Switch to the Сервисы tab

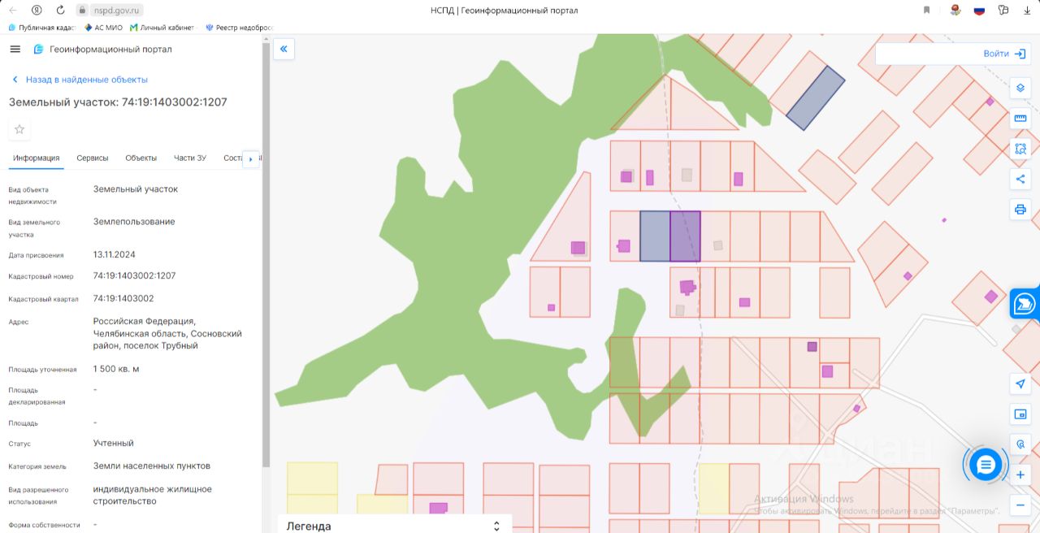93,158
